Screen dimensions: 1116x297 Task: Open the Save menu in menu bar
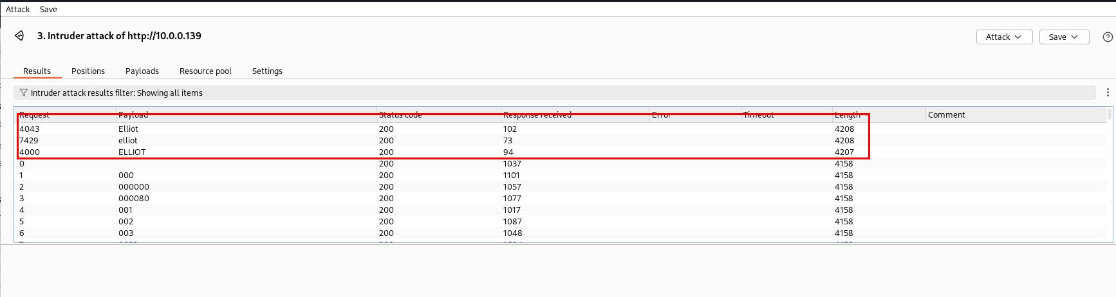48,9
